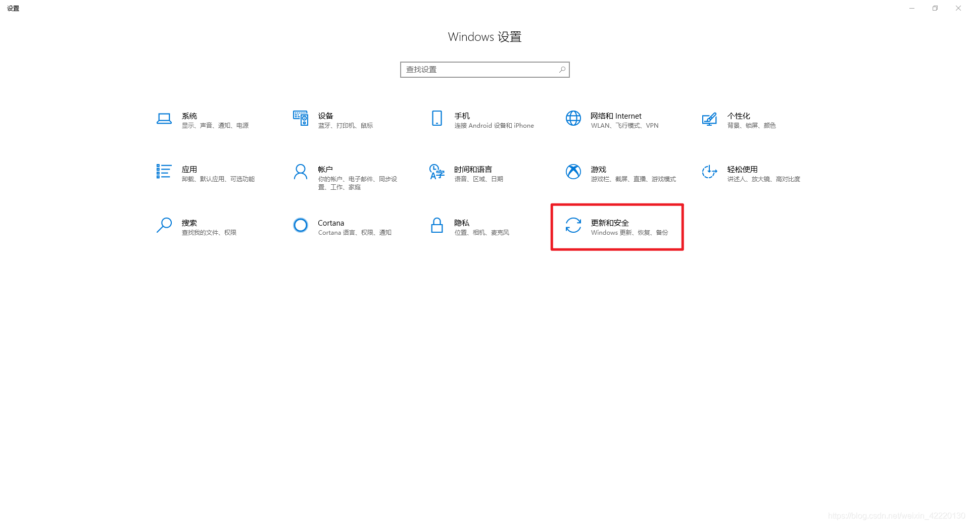Viewport: 970px width, 525px height.
Task: Click the 设备 keyboard and speaker icon
Action: pos(301,118)
